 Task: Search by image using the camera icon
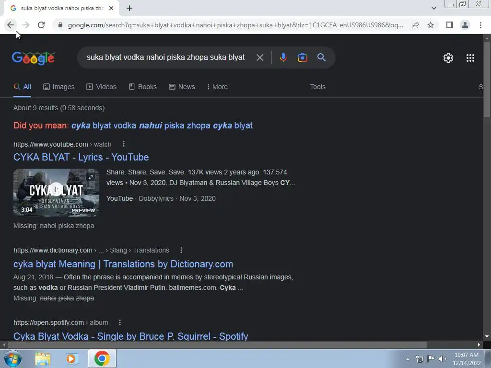(x=302, y=57)
